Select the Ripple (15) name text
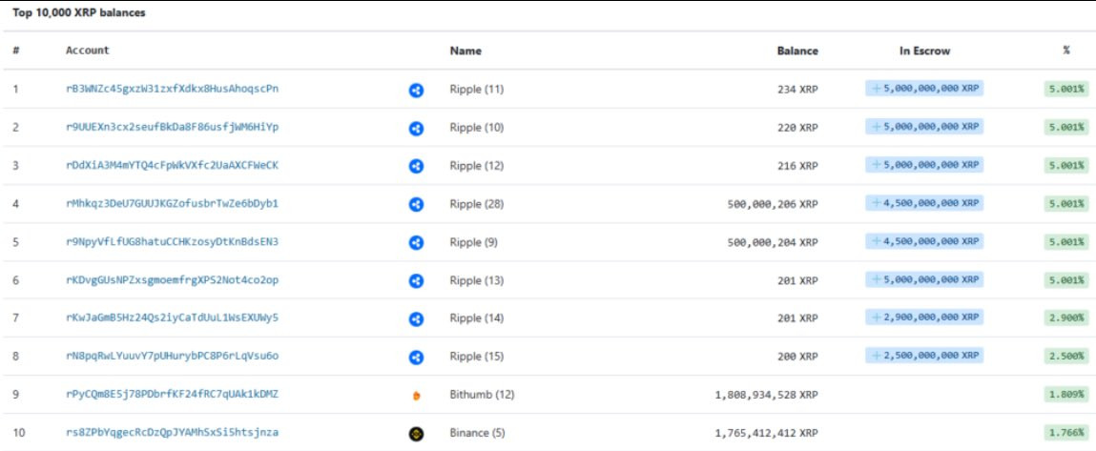Image resolution: width=1096 pixels, height=451 pixels. point(477,356)
